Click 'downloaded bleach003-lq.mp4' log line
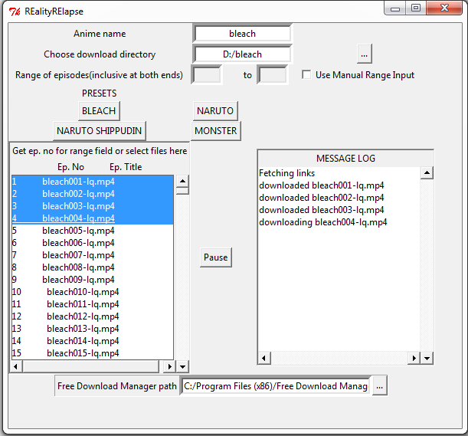Screen dimensions: 468x436 [322, 210]
